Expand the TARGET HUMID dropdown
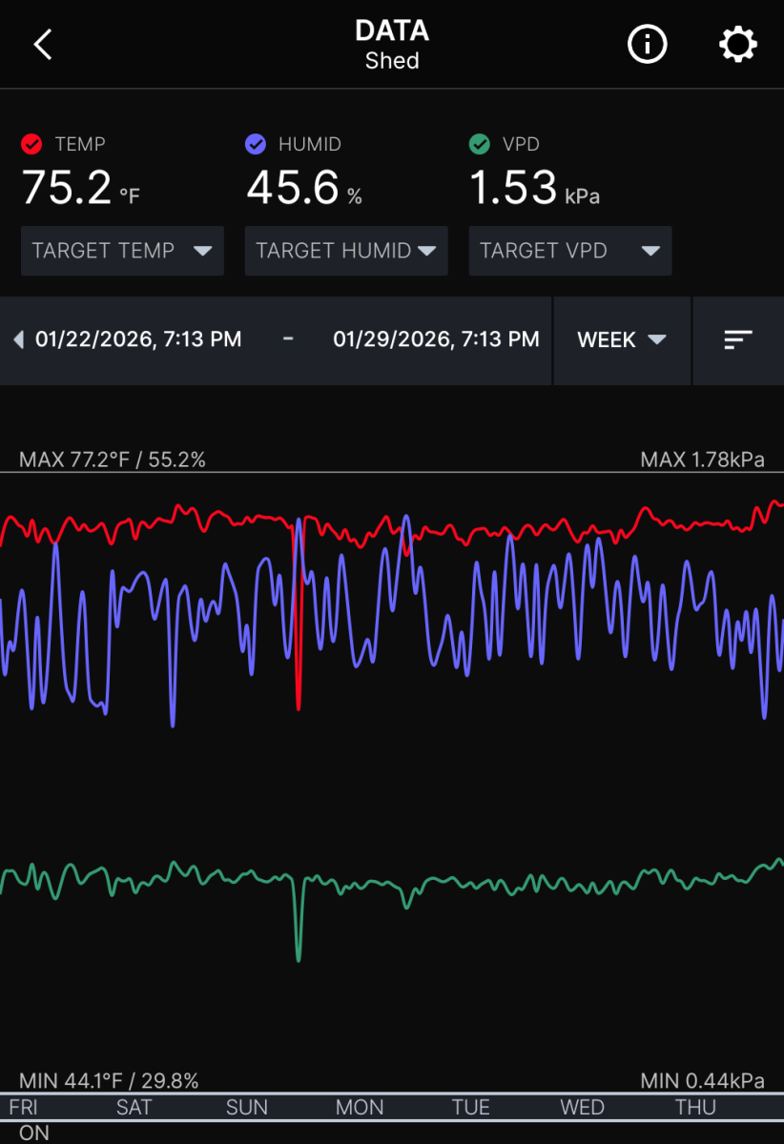The image size is (784, 1144). [x=346, y=251]
